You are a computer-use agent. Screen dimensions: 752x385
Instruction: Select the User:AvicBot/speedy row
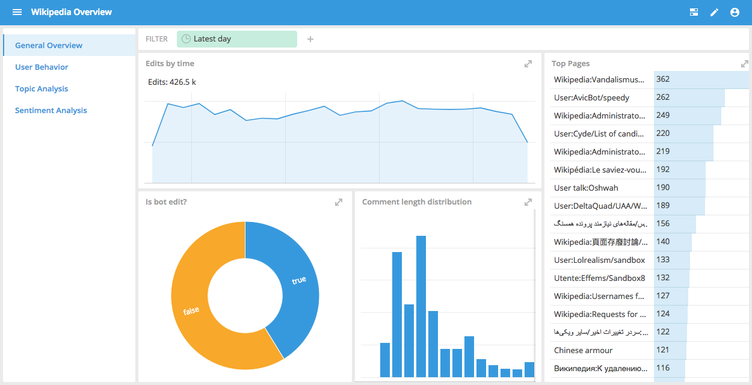[650, 97]
